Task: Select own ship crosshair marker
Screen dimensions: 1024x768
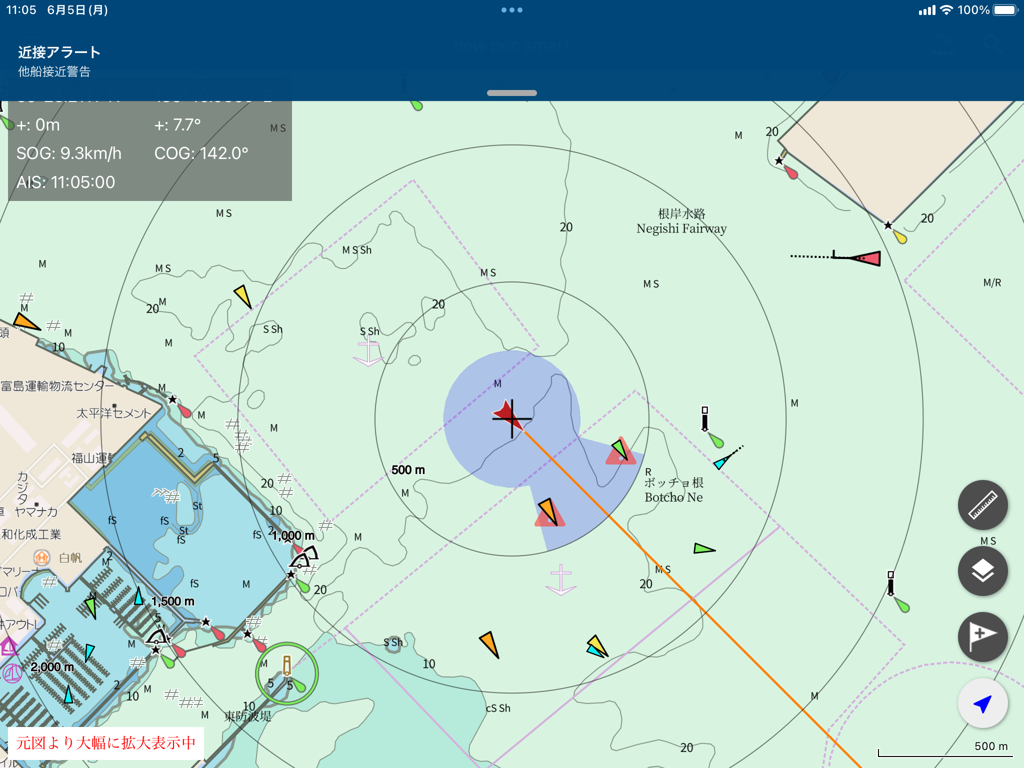Action: [511, 418]
